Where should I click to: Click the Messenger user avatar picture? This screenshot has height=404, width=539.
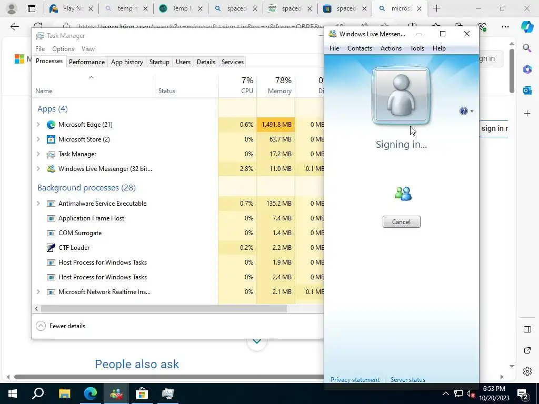(401, 96)
